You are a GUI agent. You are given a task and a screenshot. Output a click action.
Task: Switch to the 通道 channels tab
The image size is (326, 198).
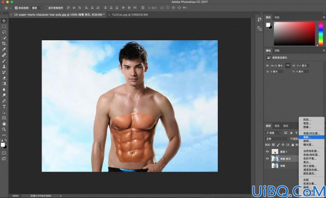tap(277, 126)
